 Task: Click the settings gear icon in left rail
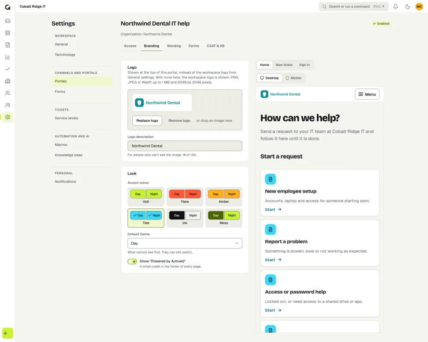pos(8,117)
